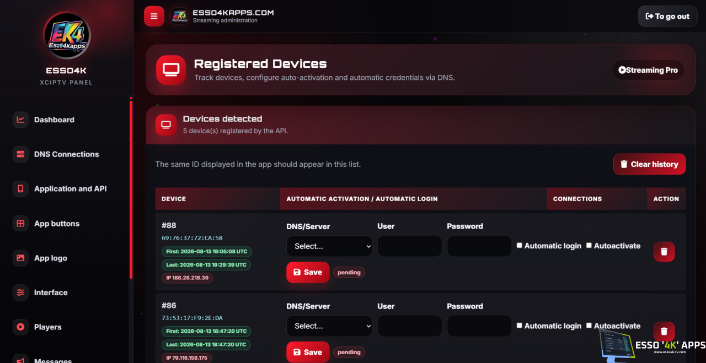Click the Interface sliders icon
Viewport: 706px width, 363px height.
[x=20, y=292]
